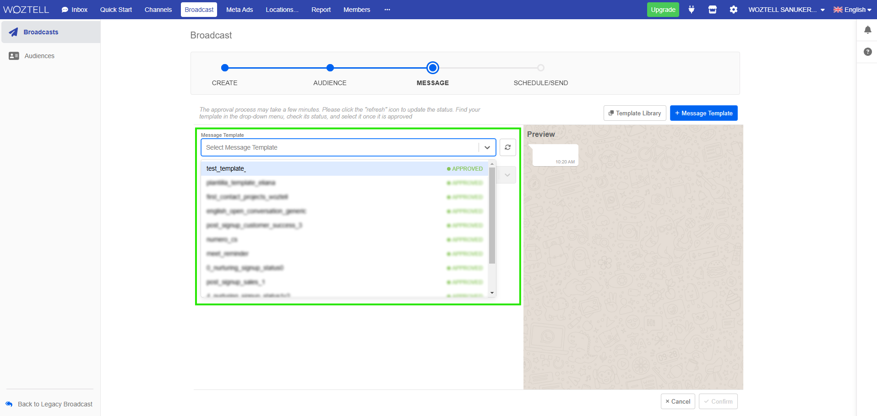Open the notifications bell
The width and height of the screenshot is (877, 416).
[x=868, y=30]
